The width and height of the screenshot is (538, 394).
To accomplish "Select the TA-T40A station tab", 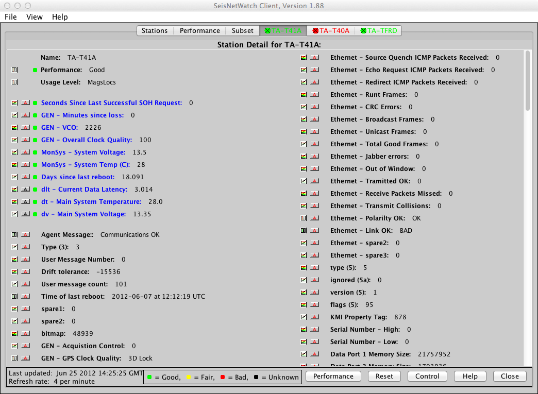I will pyautogui.click(x=330, y=31).
